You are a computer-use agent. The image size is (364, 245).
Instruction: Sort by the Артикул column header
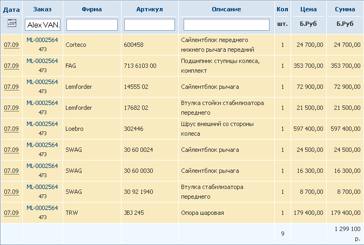click(150, 9)
